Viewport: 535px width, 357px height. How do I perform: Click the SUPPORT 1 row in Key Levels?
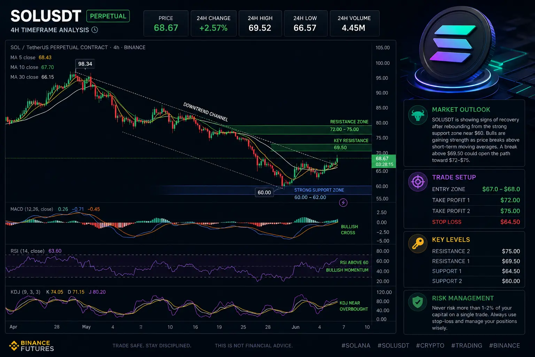[476, 271]
